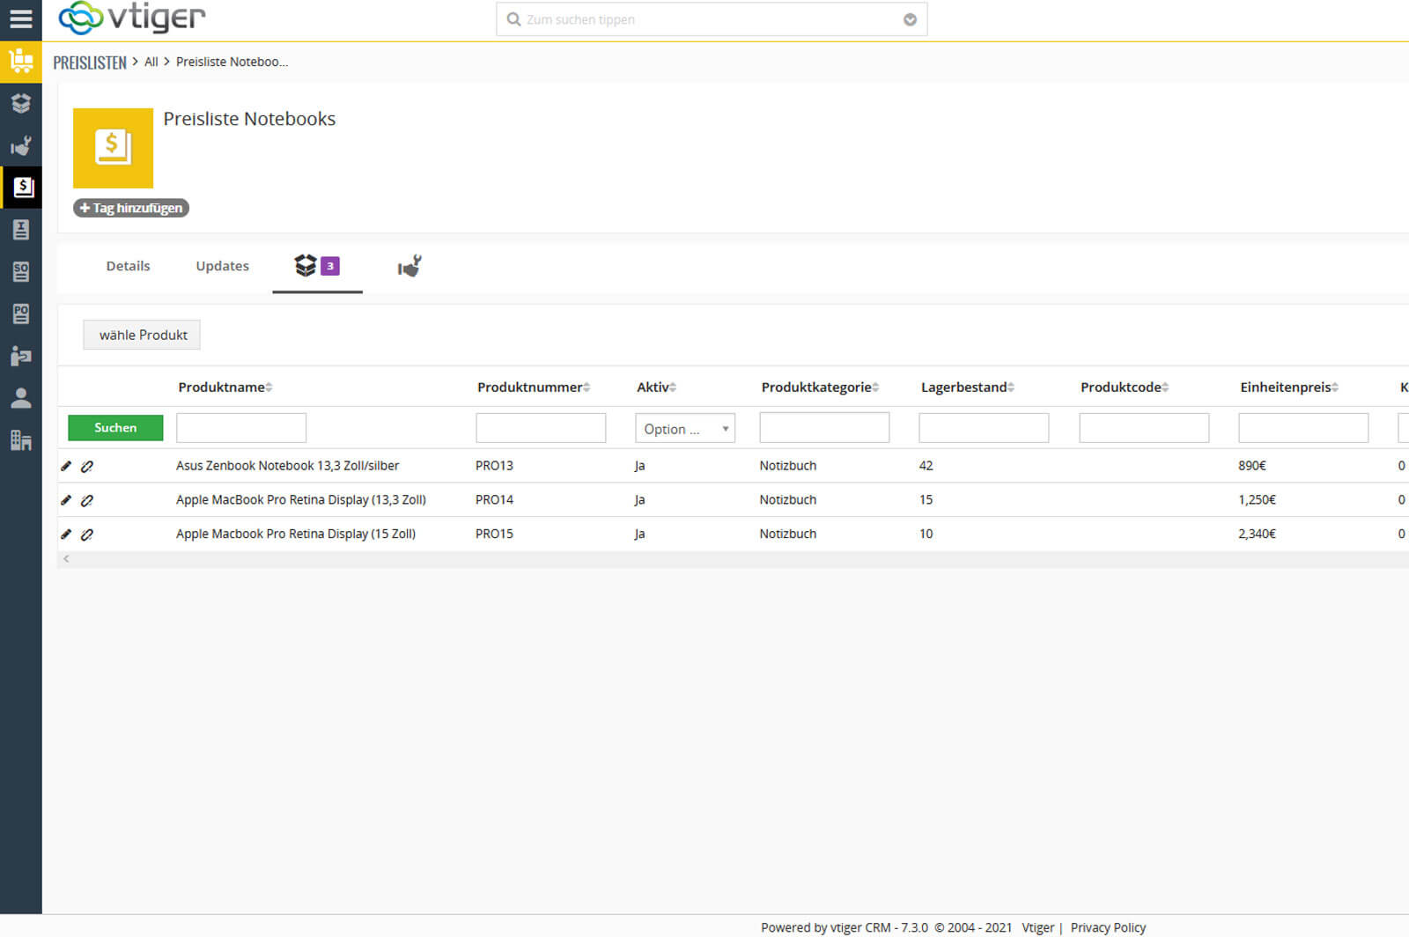This screenshot has width=1409, height=937.
Task: Click the Produktkategorie filter field
Action: coord(824,428)
